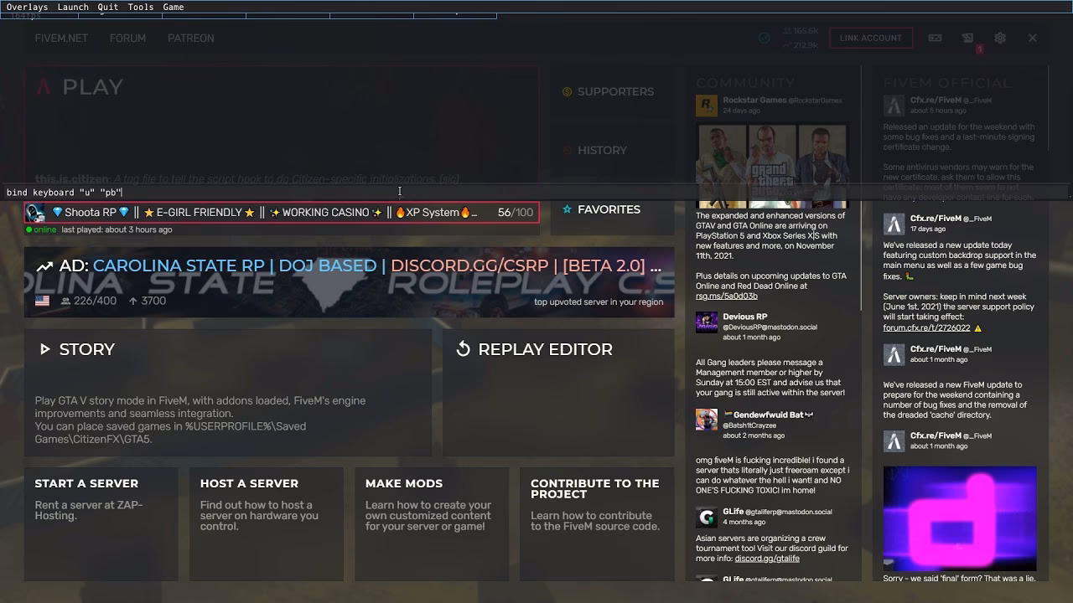Open the forum.cfx.re/t/2726022 link
1073x603 pixels.
pos(926,327)
